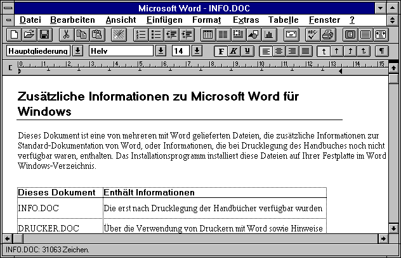
Task: Open the document control menu box
Action: point(8,20)
